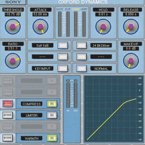Viewport: 145px width, 145px height.
Task: Click the ACCESS button for Limiter
Action: [x=8, y=115]
